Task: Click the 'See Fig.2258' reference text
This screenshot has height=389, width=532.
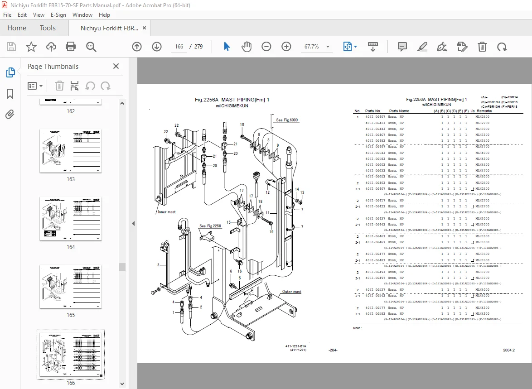Action: pyautogui.click(x=210, y=226)
